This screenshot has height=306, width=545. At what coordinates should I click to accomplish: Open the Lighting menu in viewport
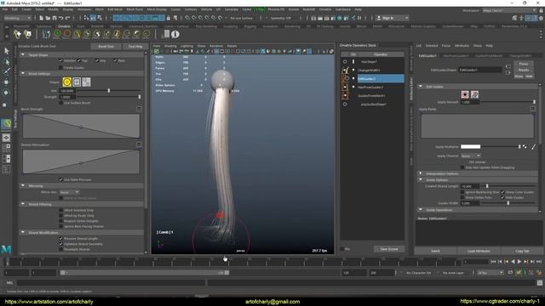click(x=186, y=46)
